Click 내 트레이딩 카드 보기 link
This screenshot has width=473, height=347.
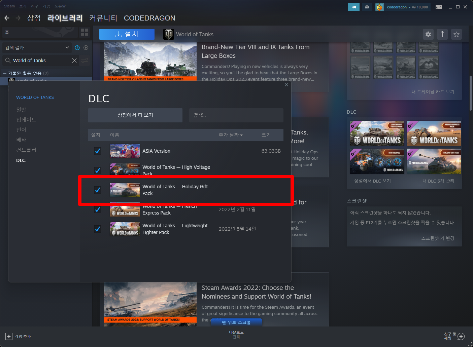pyautogui.click(x=433, y=92)
